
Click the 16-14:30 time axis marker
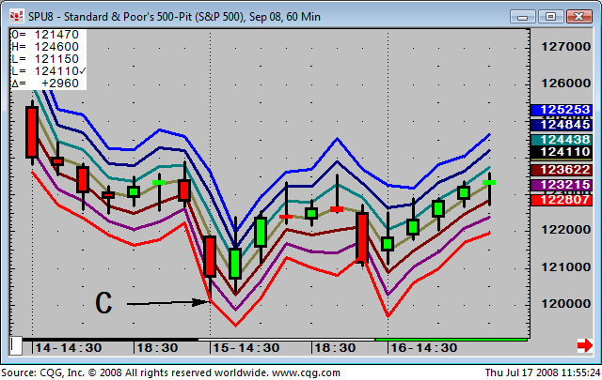425,347
